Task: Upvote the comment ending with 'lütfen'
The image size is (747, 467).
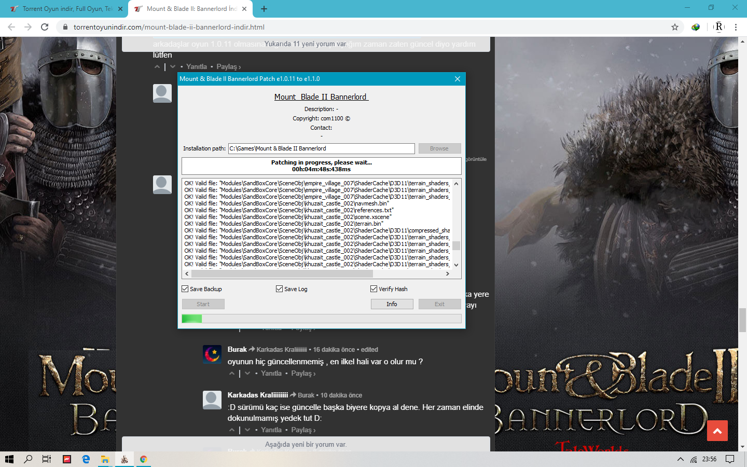Action: (x=157, y=66)
